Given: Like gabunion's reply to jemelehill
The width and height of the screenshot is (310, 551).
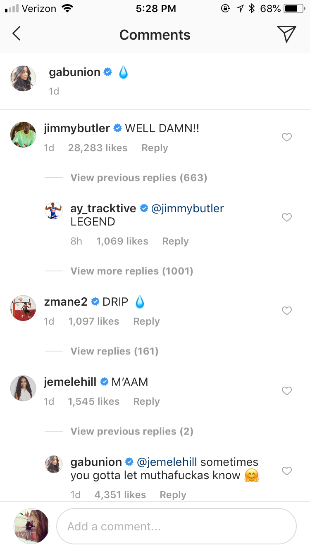Looking at the screenshot, I should coord(287,471).
